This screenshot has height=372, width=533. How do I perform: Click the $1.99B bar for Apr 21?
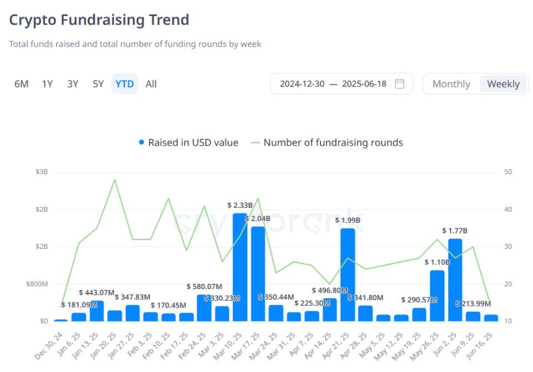[347, 275]
